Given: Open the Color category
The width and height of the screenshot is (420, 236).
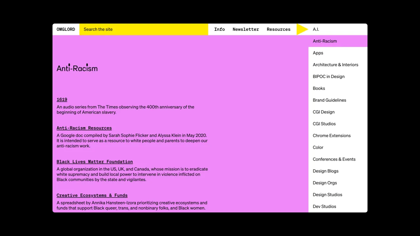Looking at the screenshot, I should coord(338,147).
